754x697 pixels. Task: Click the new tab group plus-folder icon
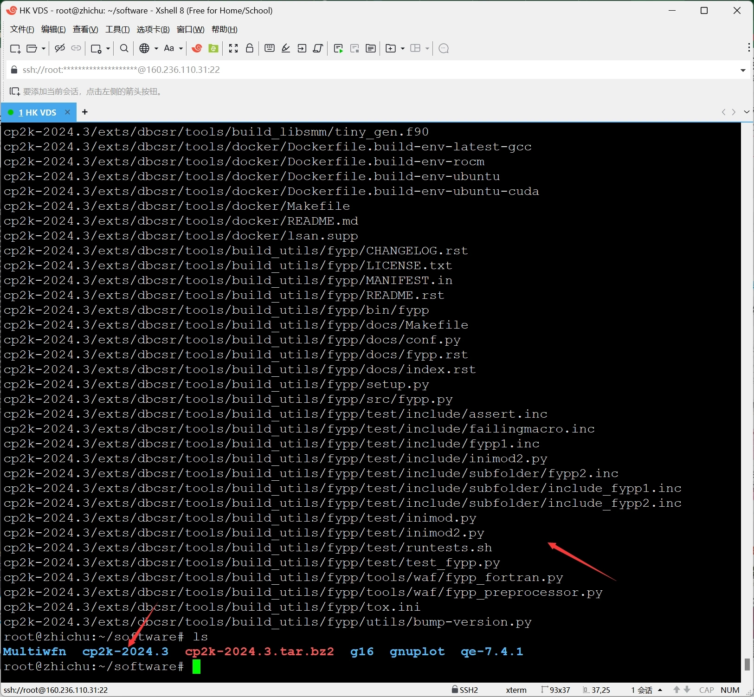pyautogui.click(x=391, y=48)
